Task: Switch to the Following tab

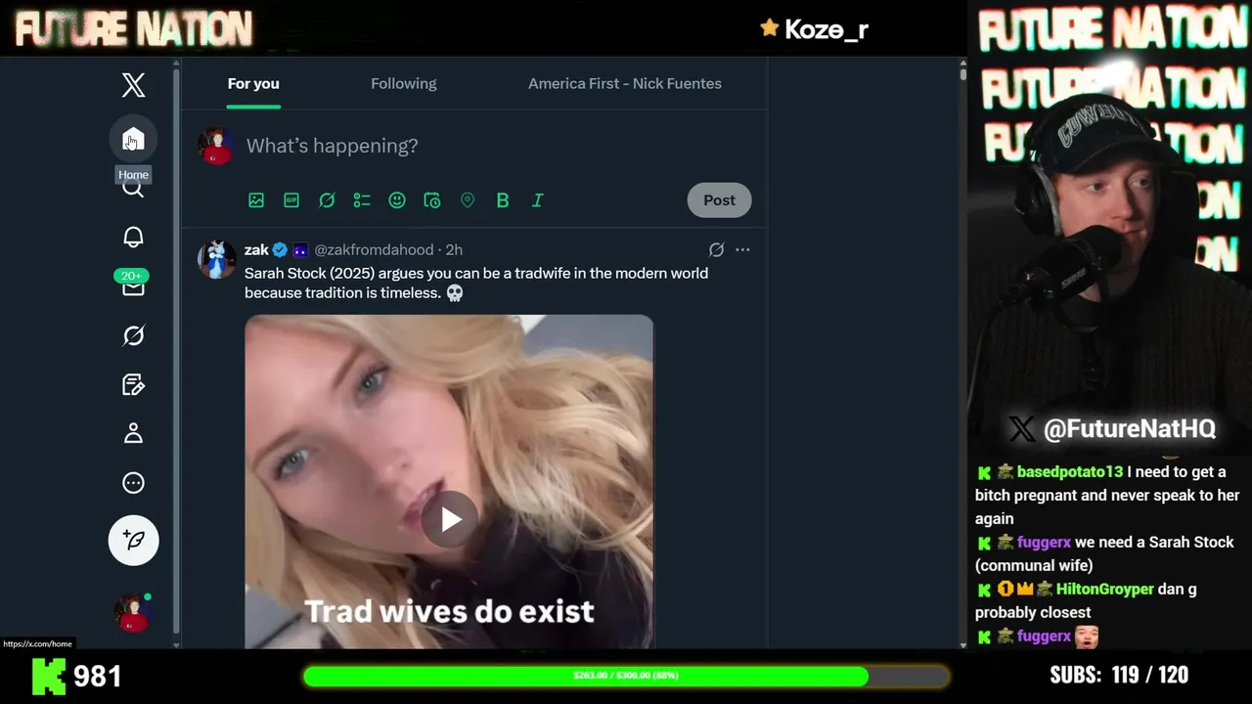Action: click(x=404, y=83)
